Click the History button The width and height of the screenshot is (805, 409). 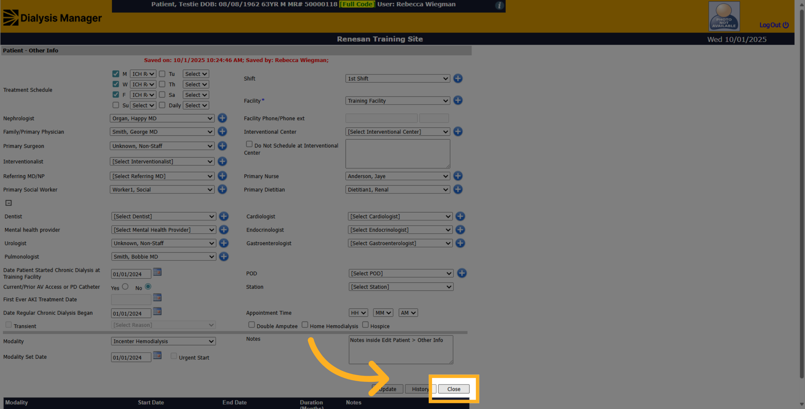pos(420,389)
